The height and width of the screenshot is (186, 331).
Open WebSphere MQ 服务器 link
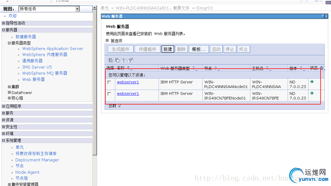(45, 73)
